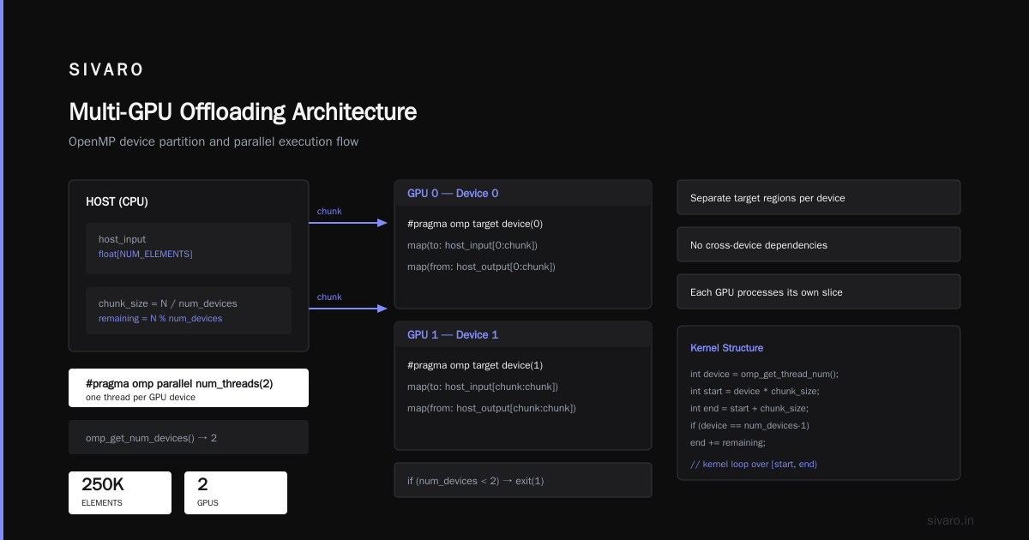Click Separate target regions per device note
1029x540 pixels.
pyautogui.click(x=819, y=197)
